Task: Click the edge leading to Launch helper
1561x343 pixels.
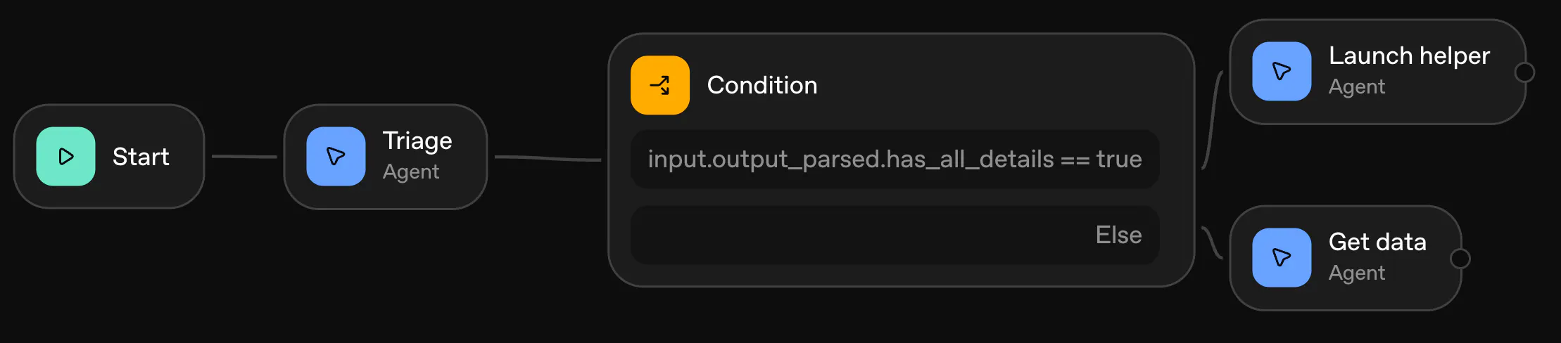Action: pos(1212,119)
